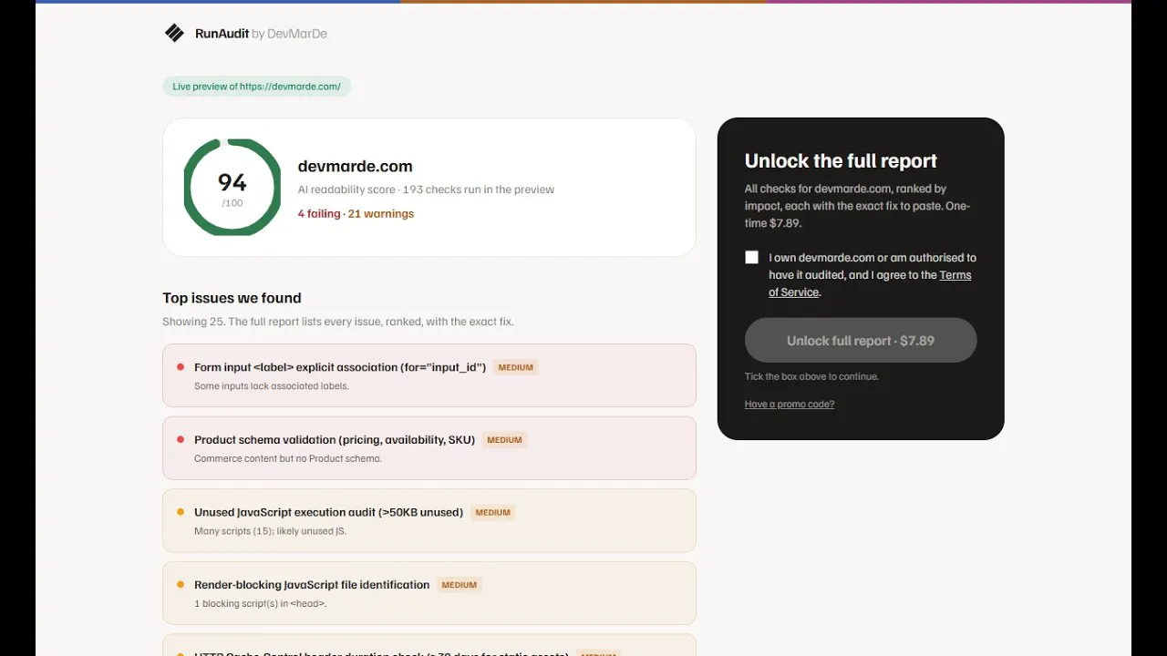This screenshot has width=1167, height=656.
Task: Click the orange dot beside Render-blocking JavaScript issue
Action: coord(181,585)
